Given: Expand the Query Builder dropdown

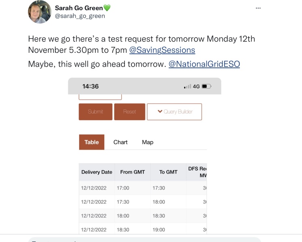Looking at the screenshot, I should [174, 112].
